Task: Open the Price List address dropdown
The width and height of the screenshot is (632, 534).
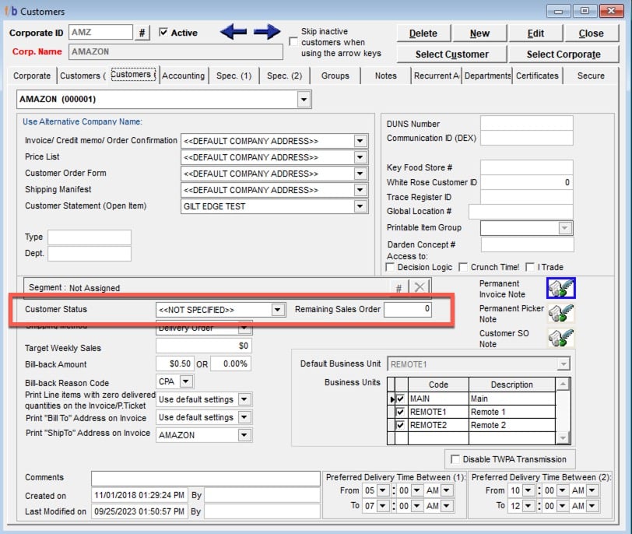Action: click(360, 157)
